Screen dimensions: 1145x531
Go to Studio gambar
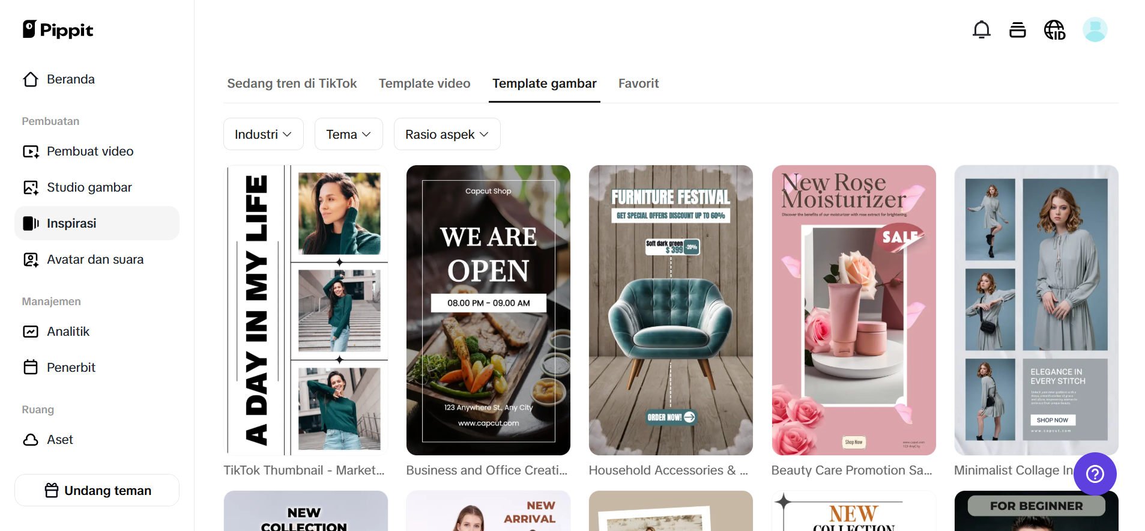pos(89,187)
